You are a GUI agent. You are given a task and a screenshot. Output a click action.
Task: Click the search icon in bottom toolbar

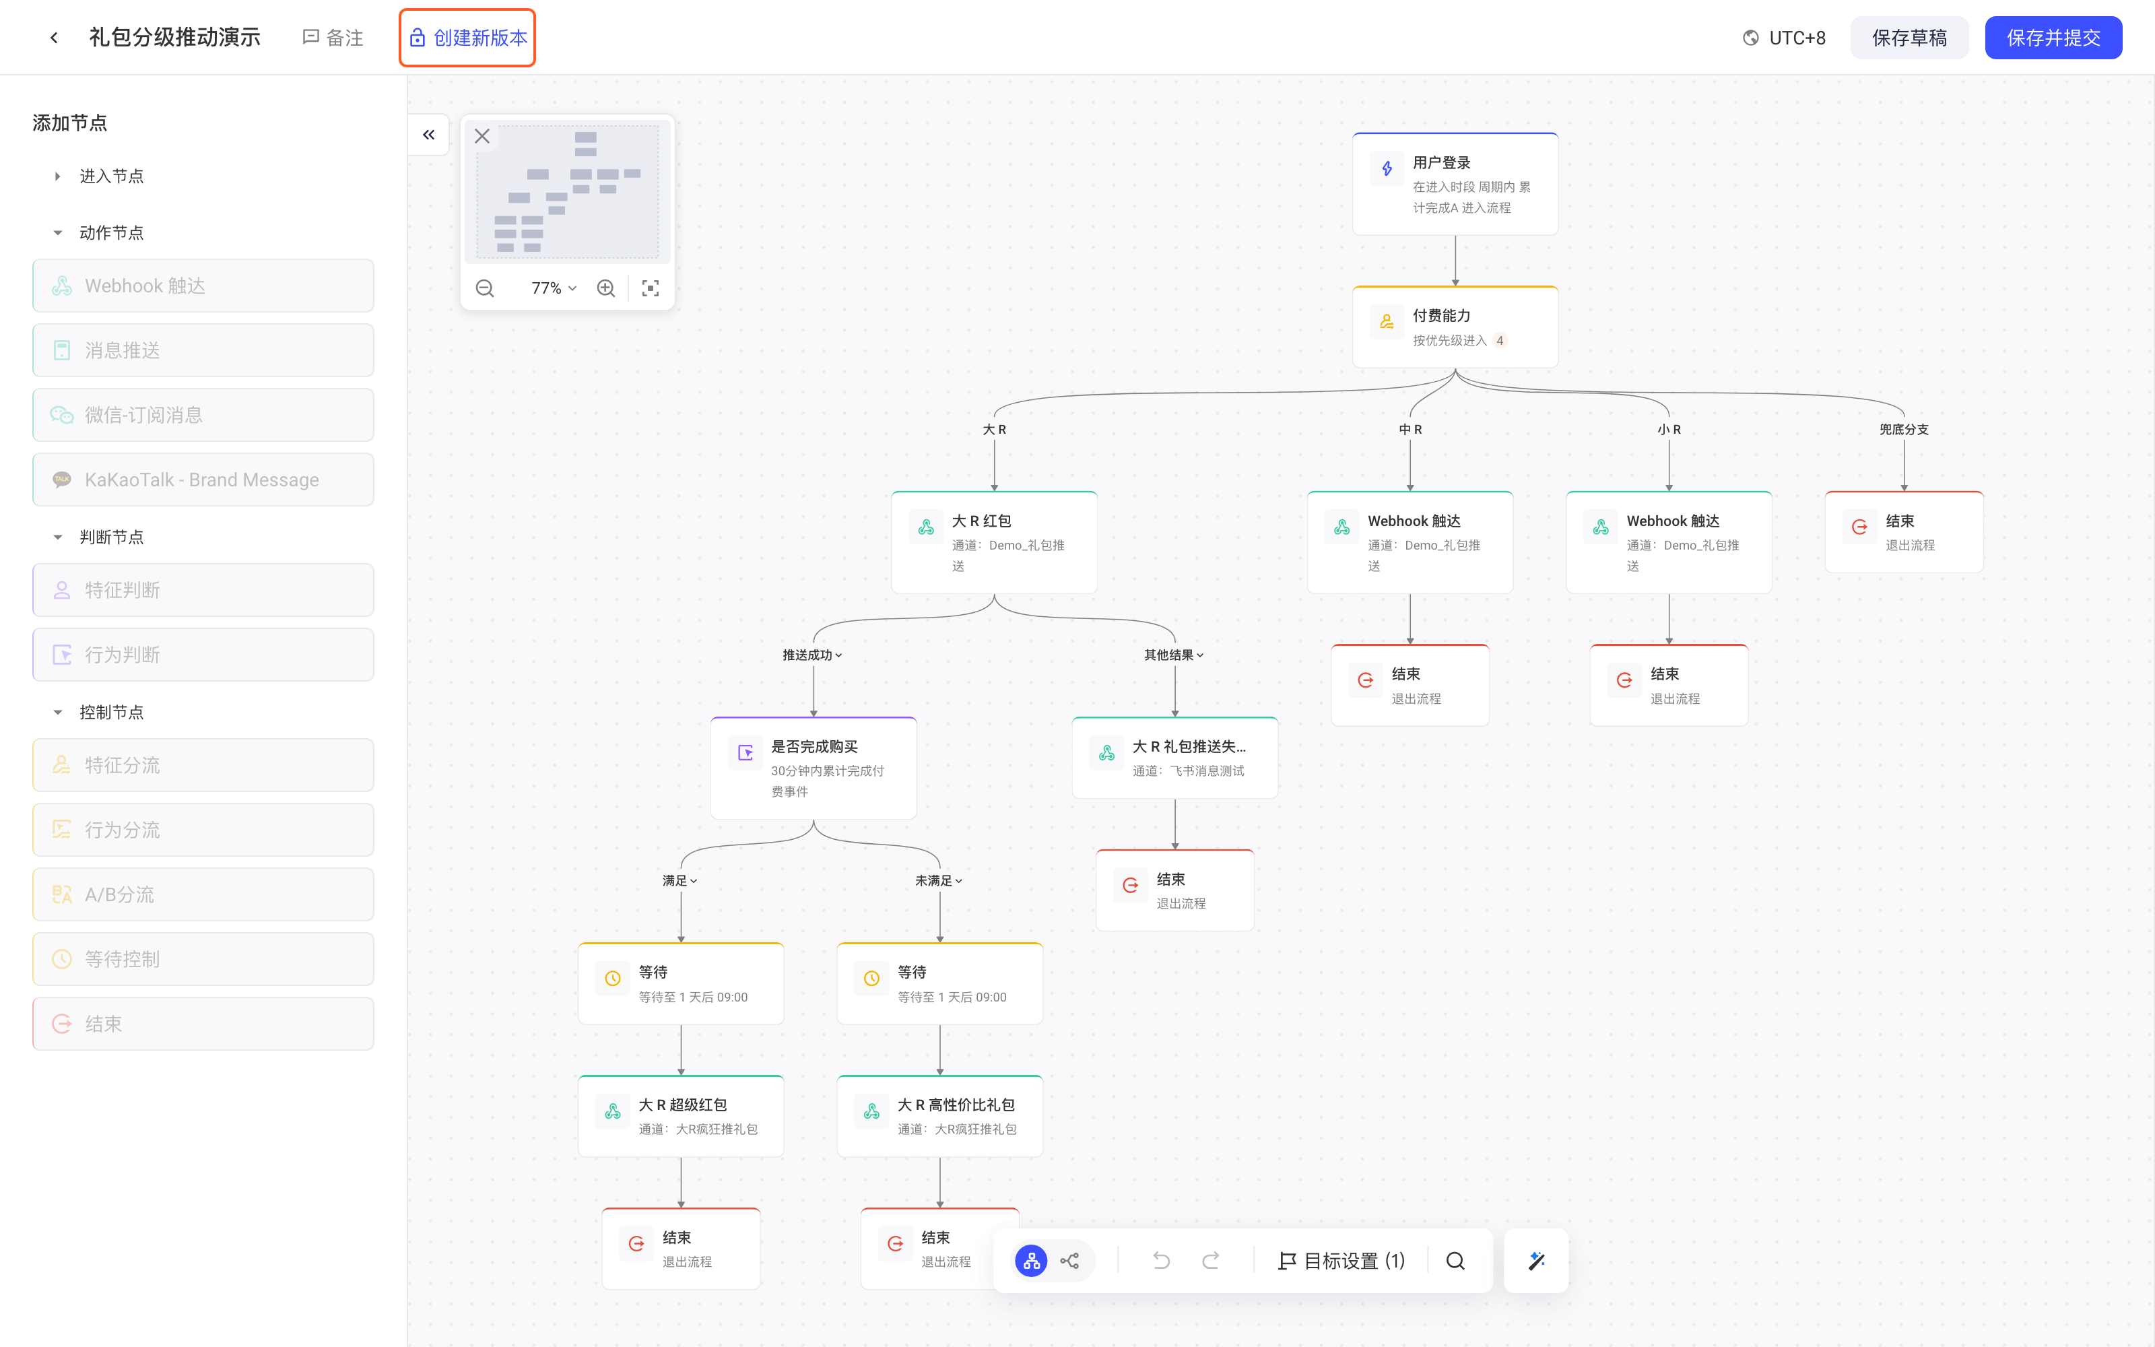click(1455, 1261)
